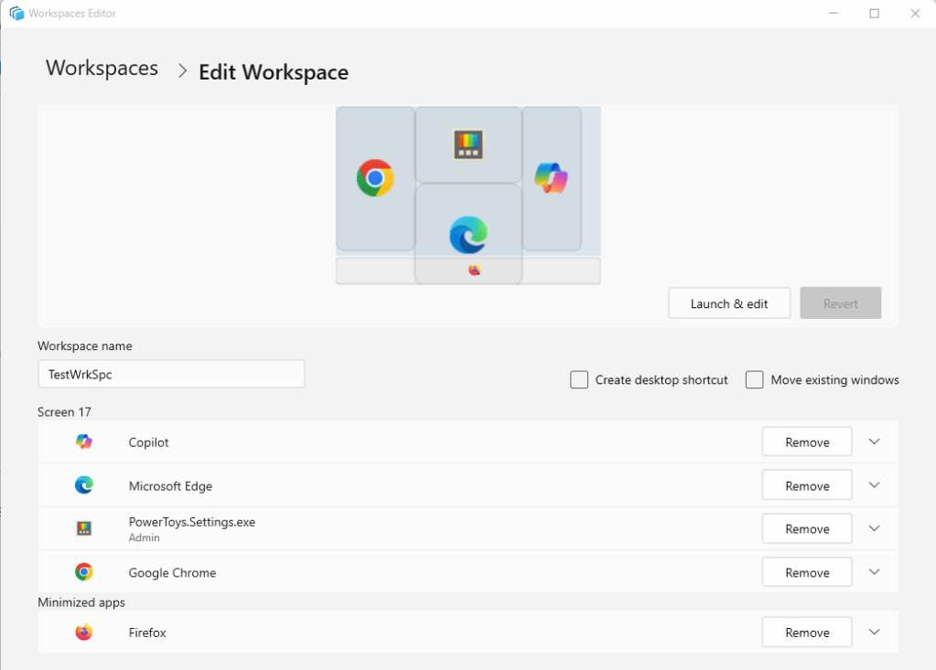The width and height of the screenshot is (936, 670).
Task: Click the Revert button
Action: (x=841, y=303)
